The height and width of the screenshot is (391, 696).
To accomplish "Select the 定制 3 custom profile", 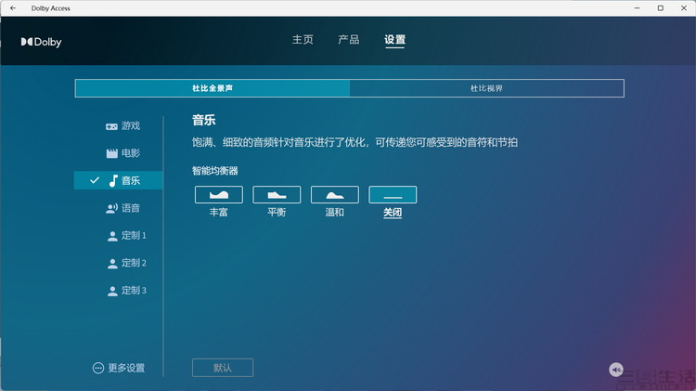I will pos(126,291).
